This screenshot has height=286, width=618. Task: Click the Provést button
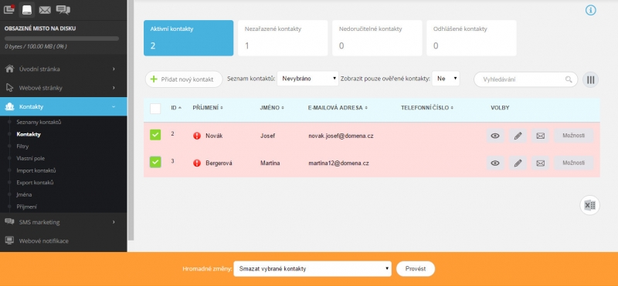[416, 269]
